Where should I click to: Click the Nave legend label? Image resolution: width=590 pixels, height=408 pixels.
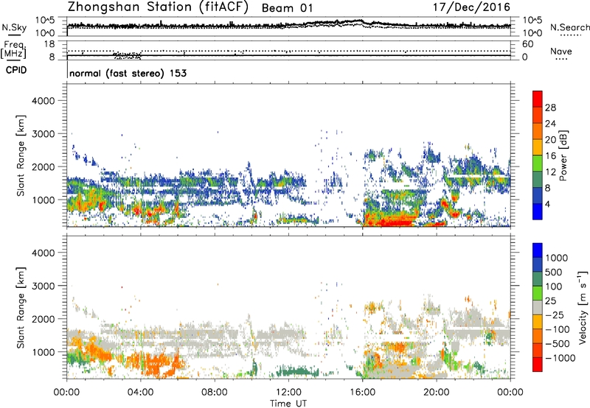(561, 51)
